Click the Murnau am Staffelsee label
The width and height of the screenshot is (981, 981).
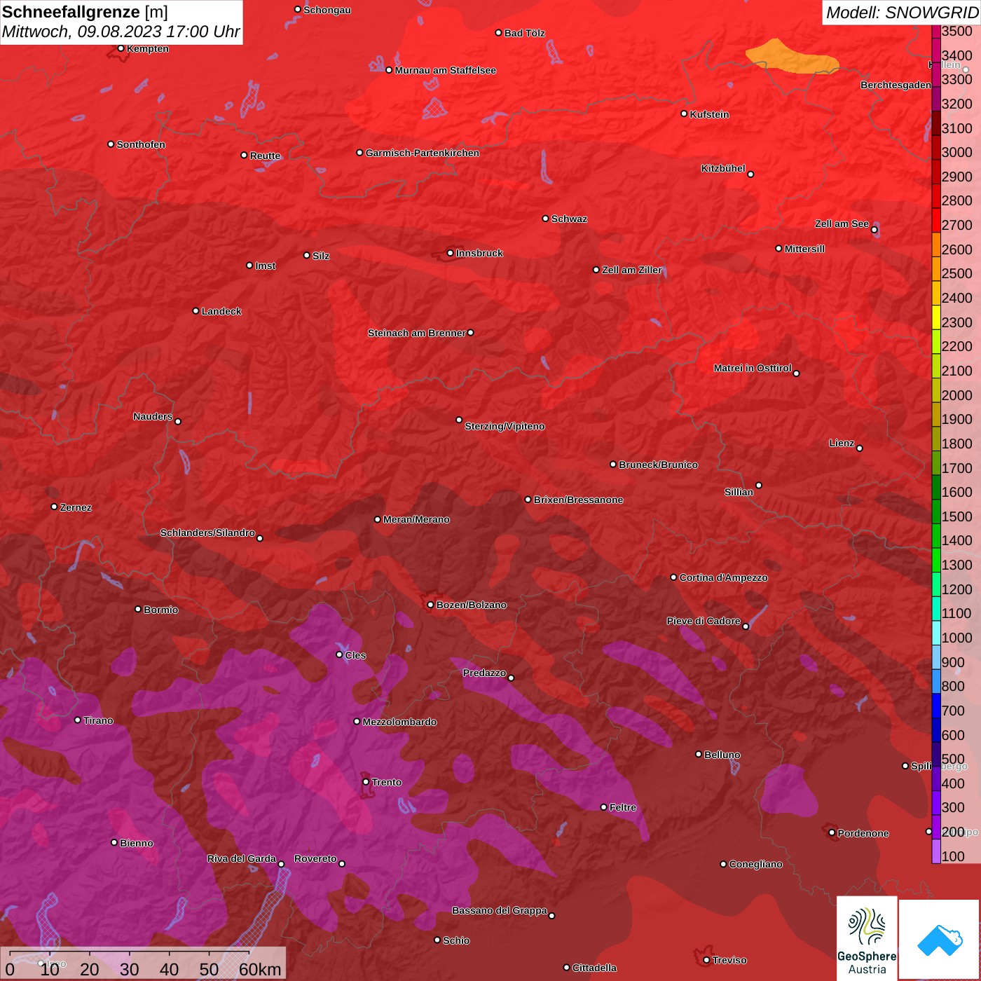(x=445, y=70)
